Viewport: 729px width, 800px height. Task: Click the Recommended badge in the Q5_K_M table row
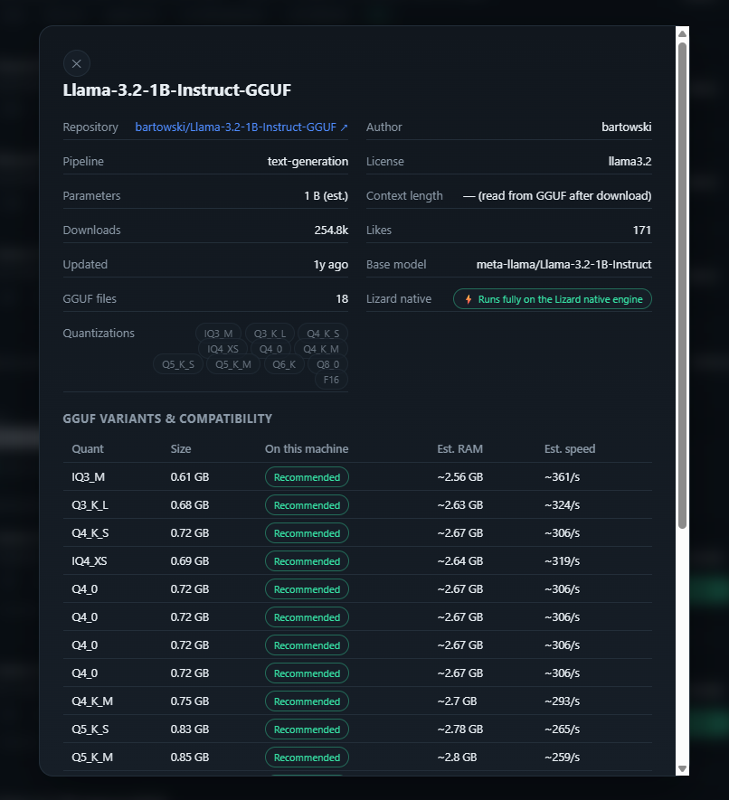pyautogui.click(x=307, y=758)
